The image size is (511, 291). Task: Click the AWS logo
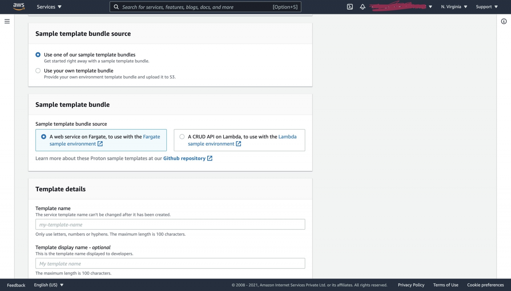pyautogui.click(x=19, y=6)
